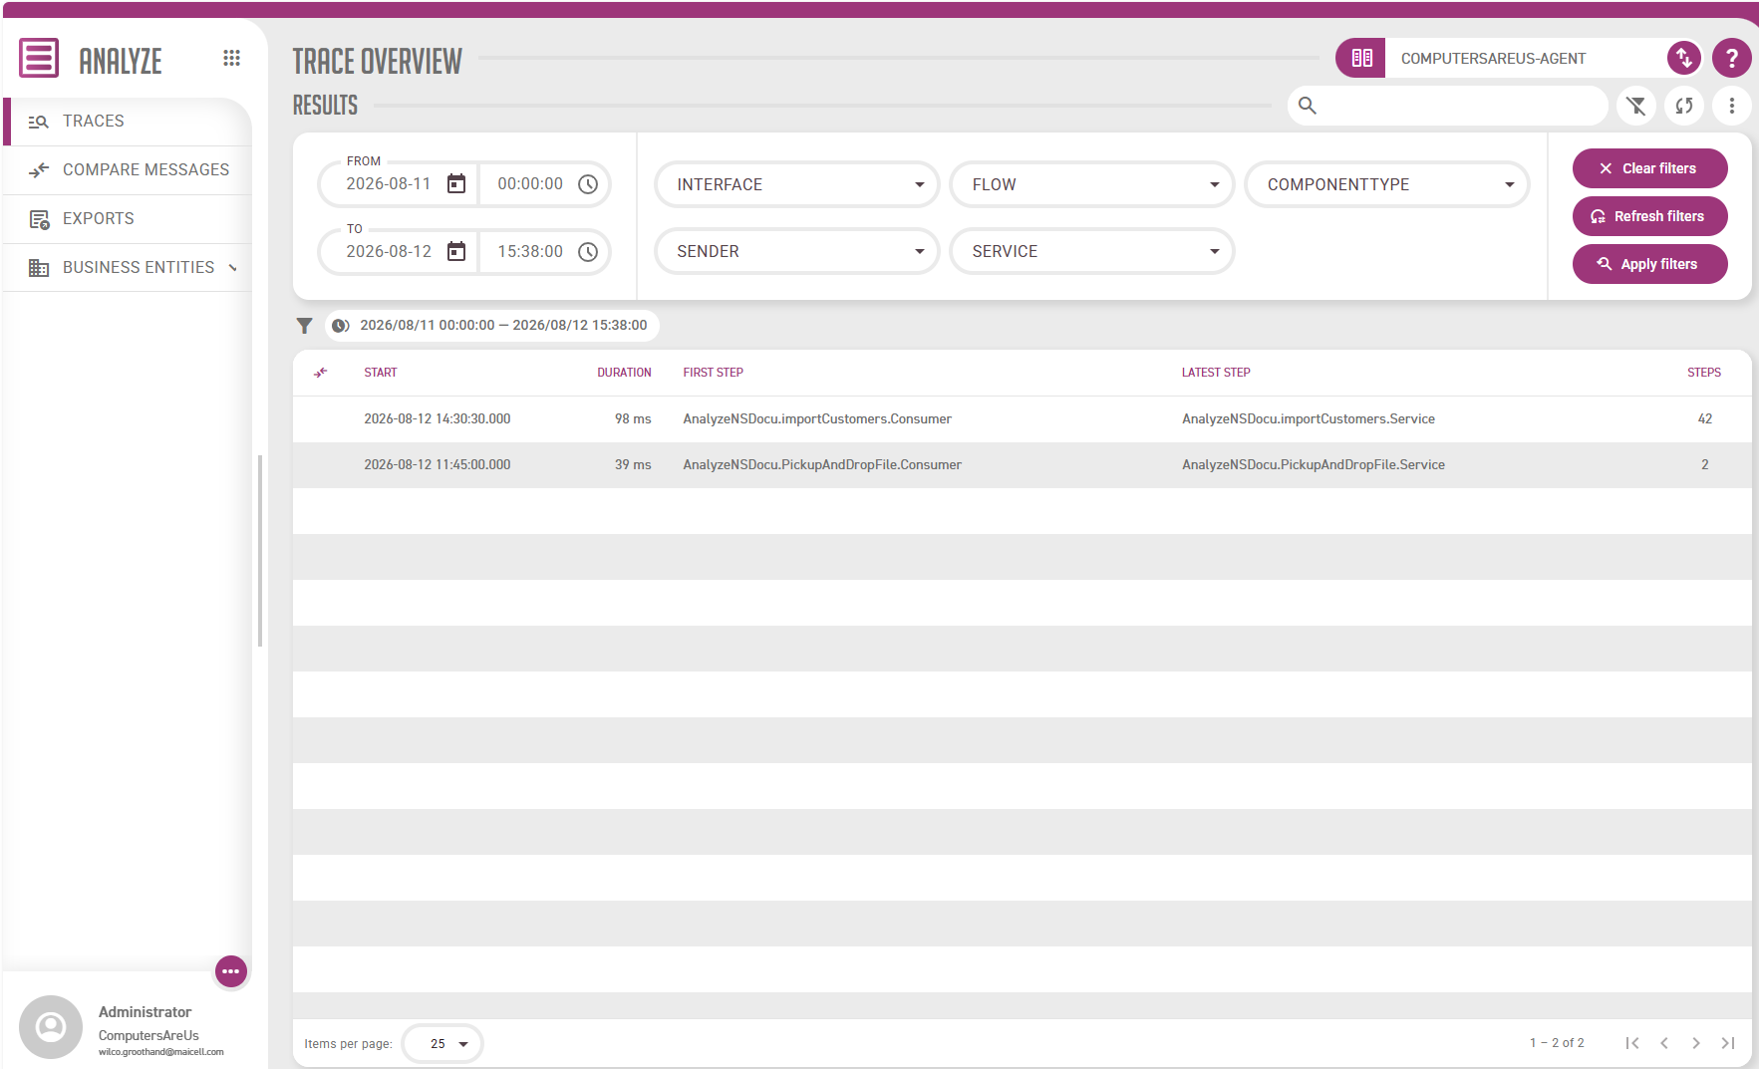
Task: Sort by the LATEST STEP column header
Action: (1216, 373)
